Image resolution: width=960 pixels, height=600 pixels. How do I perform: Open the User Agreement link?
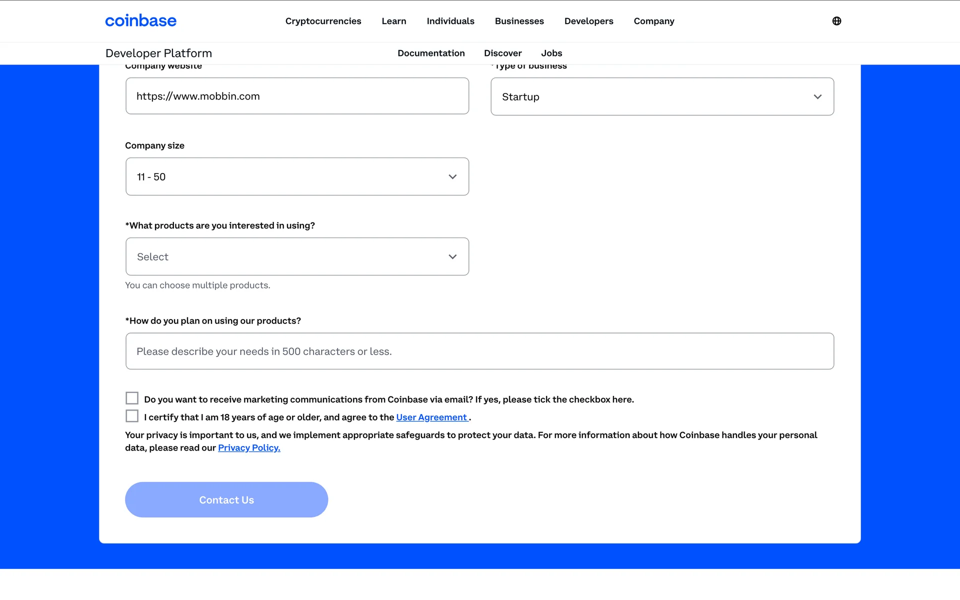[431, 417]
